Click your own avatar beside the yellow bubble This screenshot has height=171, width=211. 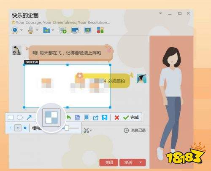tap(142, 79)
